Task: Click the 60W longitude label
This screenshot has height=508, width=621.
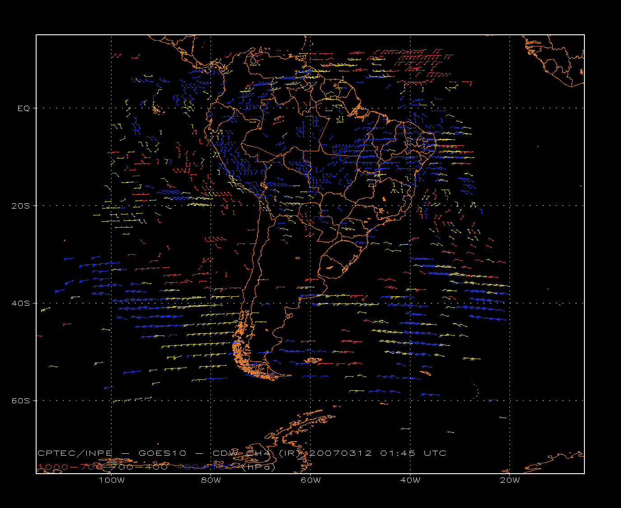Action: 311,480
